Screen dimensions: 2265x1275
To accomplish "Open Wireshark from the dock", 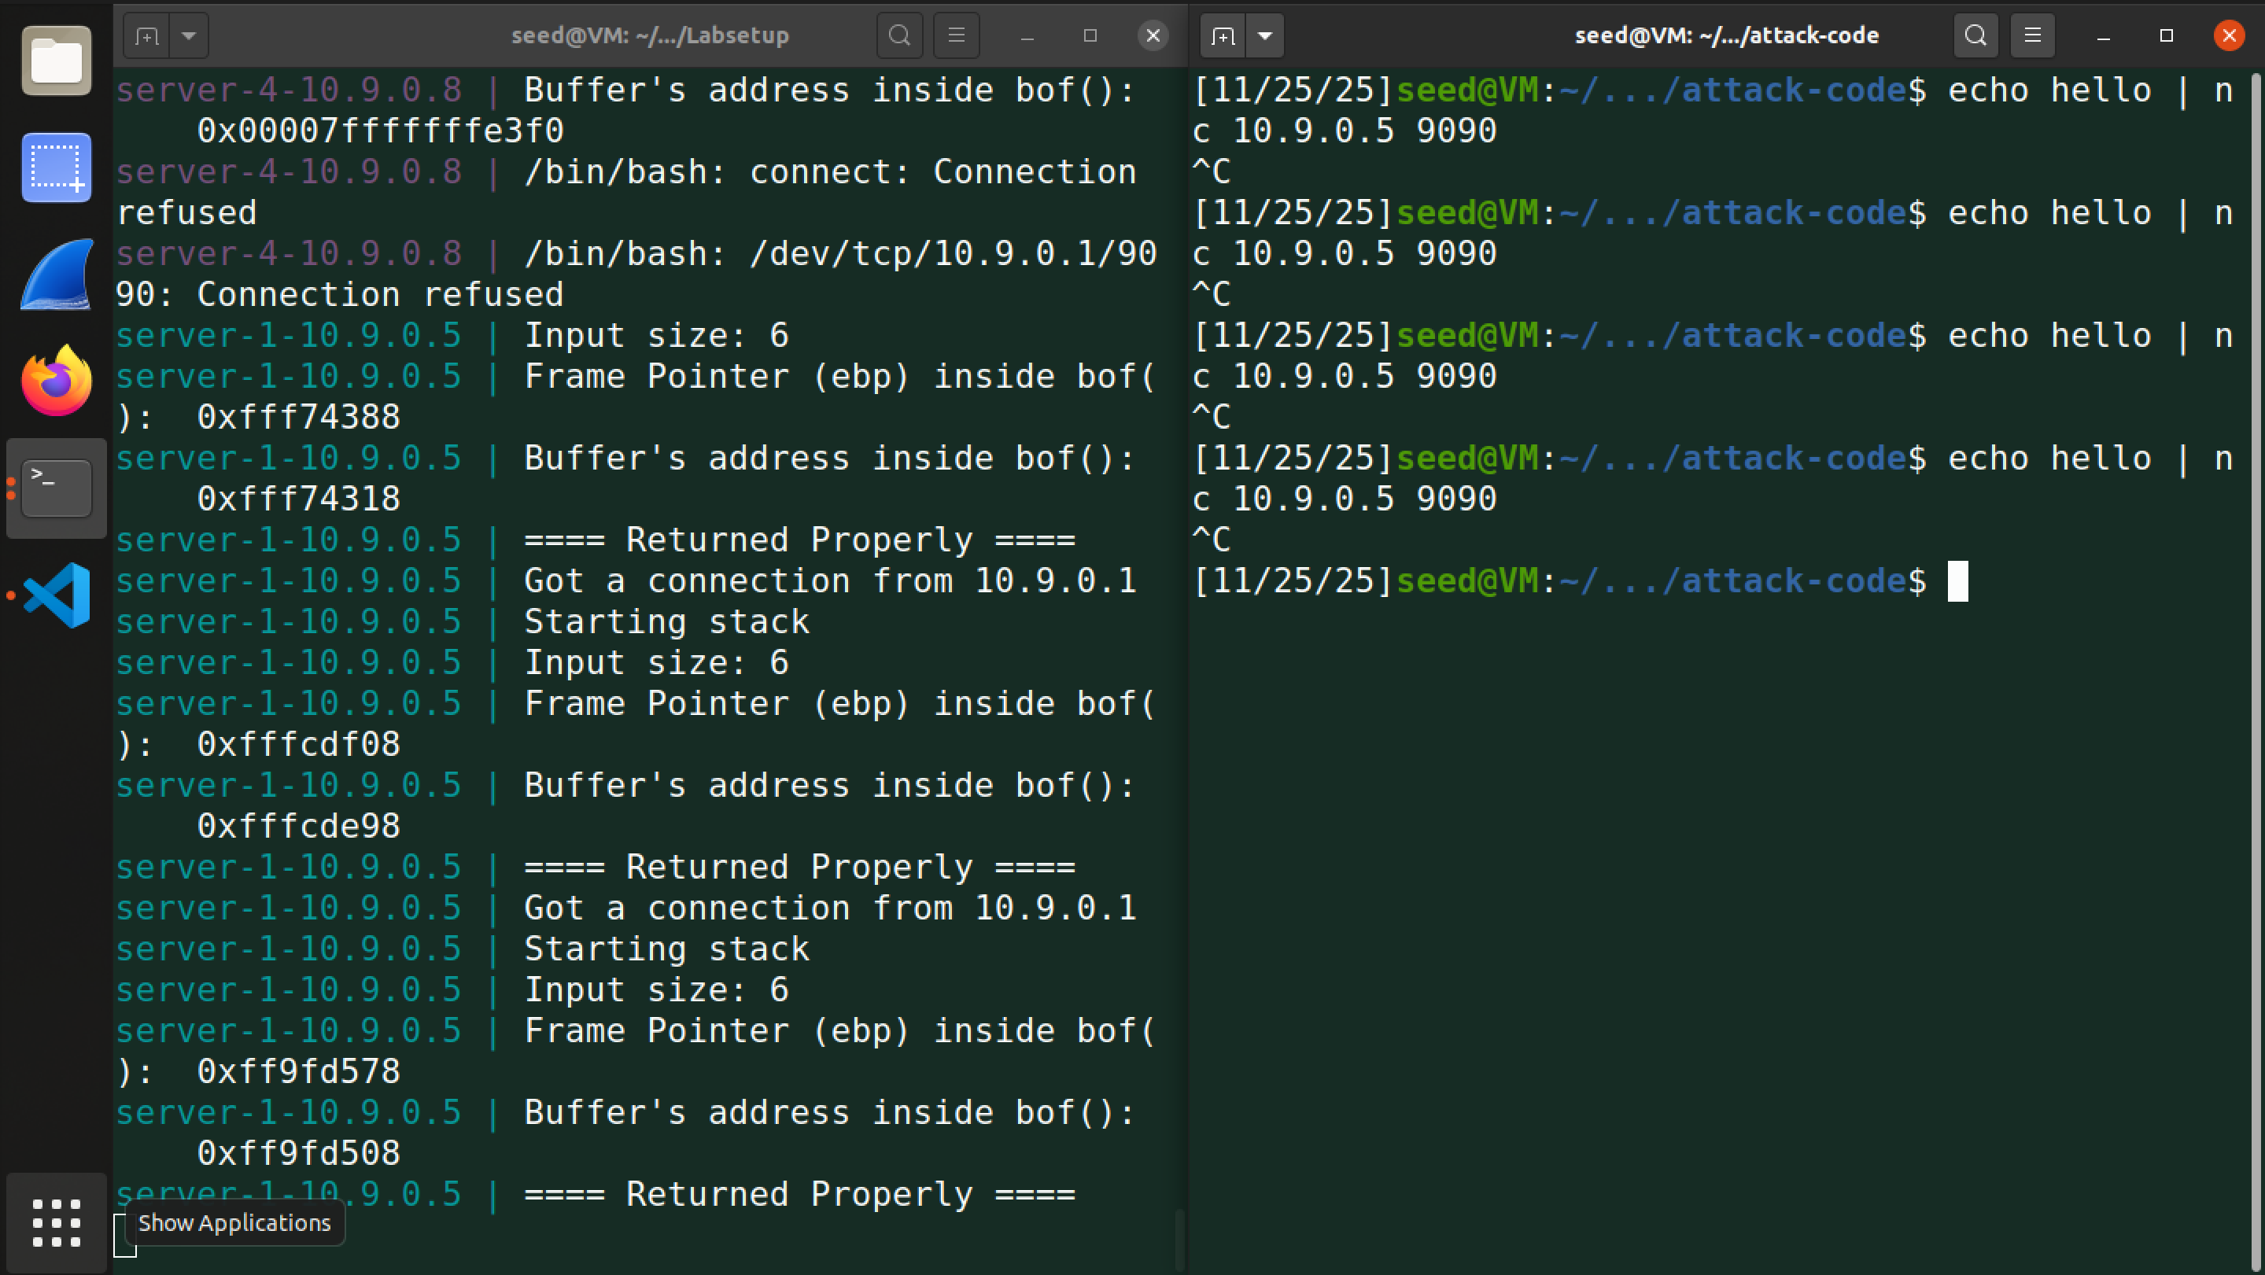I will pos(57,275).
